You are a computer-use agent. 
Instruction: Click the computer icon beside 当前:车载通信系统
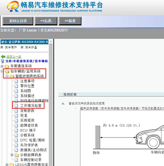(2, 61)
